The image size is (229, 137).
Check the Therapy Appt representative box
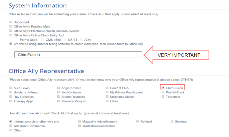[x=11, y=101]
